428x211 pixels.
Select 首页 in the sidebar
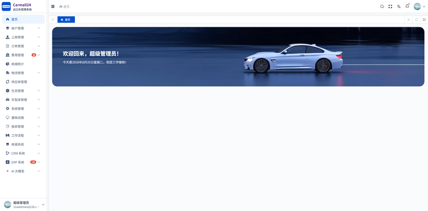23,19
